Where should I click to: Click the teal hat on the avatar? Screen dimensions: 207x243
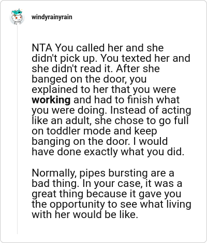point(17,12)
